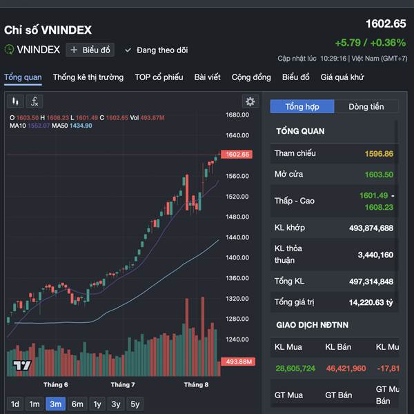Set chart range to 3y
The height and width of the screenshot is (414, 414).
[x=116, y=404]
